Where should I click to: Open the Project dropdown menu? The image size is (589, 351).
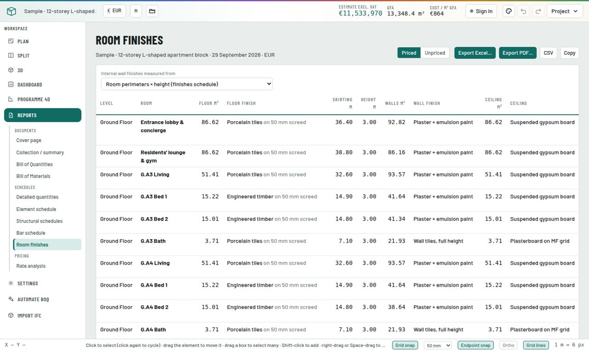click(565, 11)
